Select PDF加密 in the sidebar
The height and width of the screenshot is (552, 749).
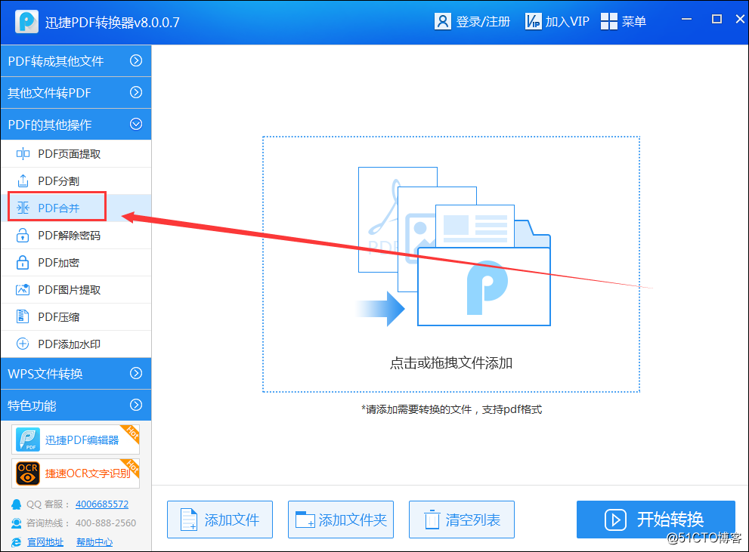point(76,262)
